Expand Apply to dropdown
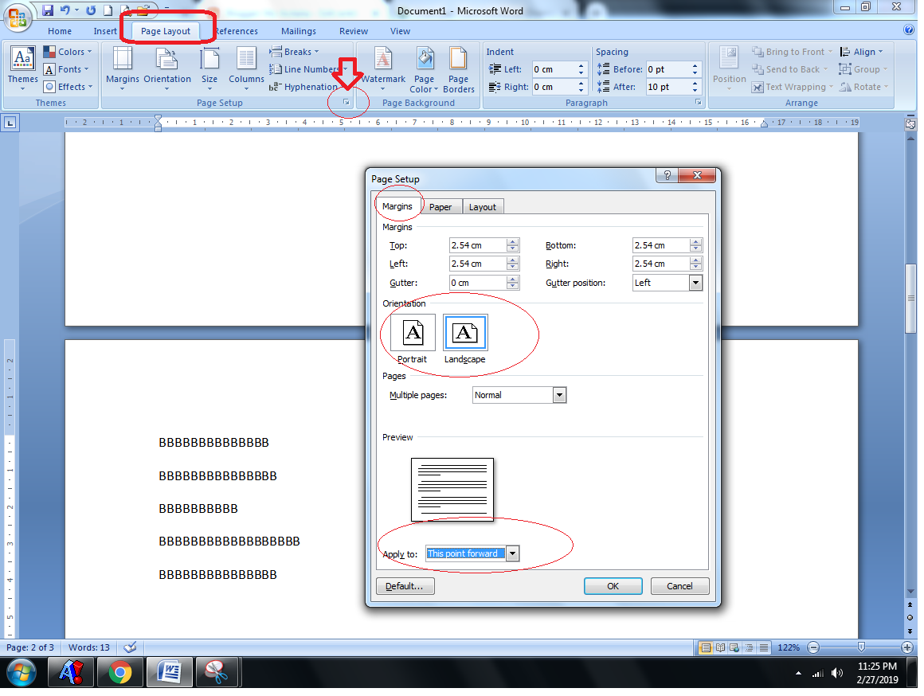The width and height of the screenshot is (924, 696). tap(512, 553)
